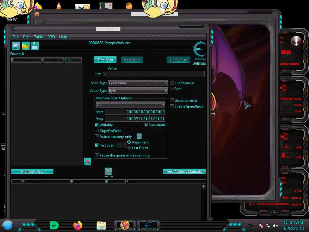Click the First Scan button

click(105, 60)
